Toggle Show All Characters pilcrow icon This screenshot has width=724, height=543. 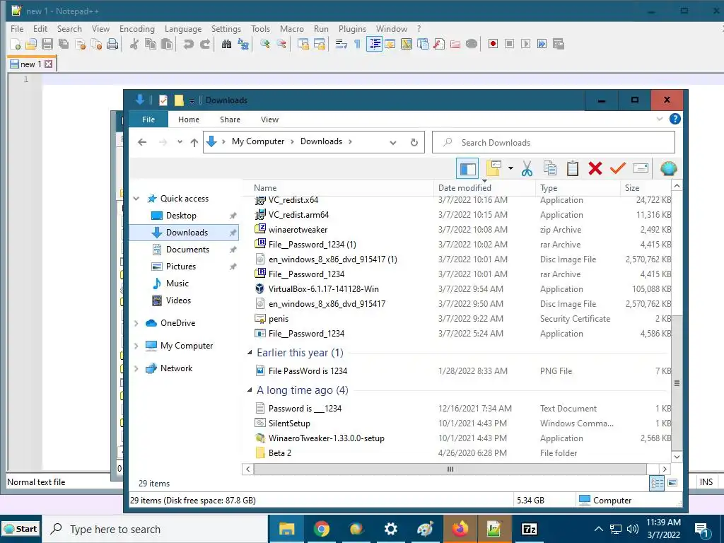click(x=357, y=44)
